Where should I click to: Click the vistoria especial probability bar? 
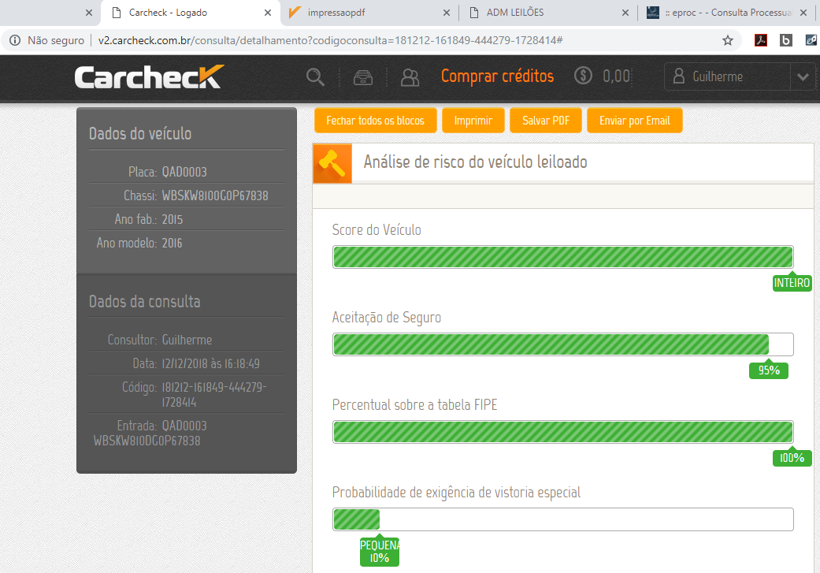[562, 519]
